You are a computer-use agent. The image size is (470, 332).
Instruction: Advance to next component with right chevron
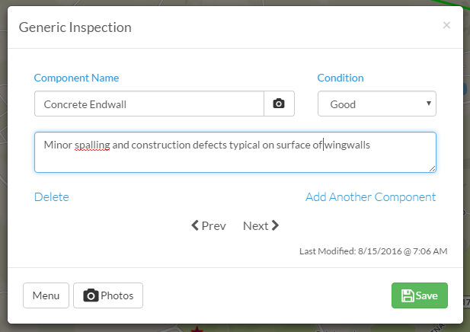(x=275, y=225)
